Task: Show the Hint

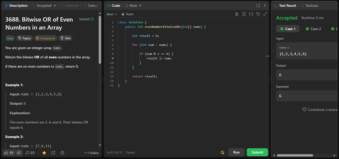Action: [x=65, y=38]
